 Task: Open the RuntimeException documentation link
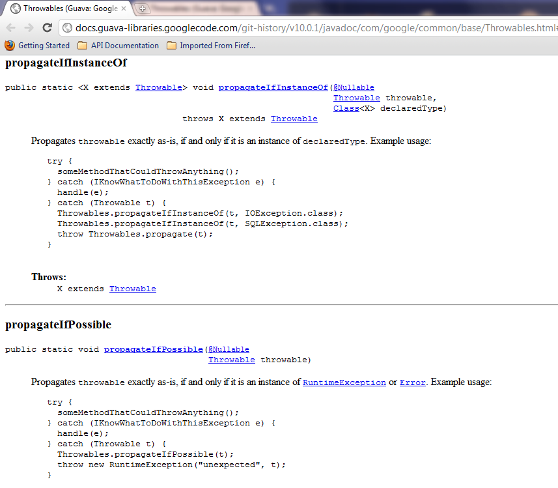coord(344,382)
